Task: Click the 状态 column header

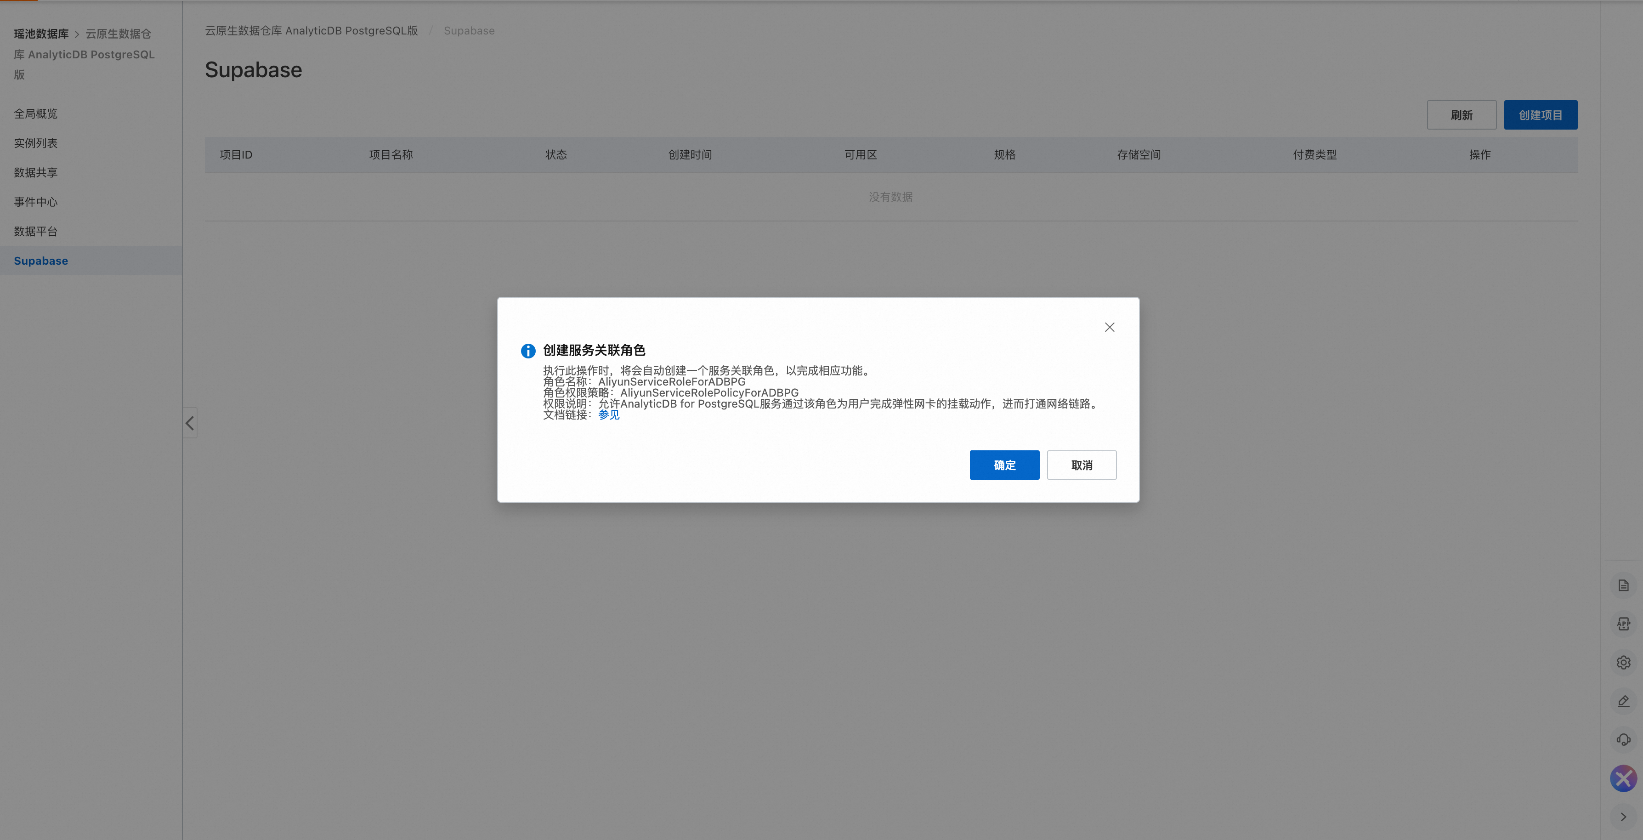Action: pyautogui.click(x=556, y=154)
